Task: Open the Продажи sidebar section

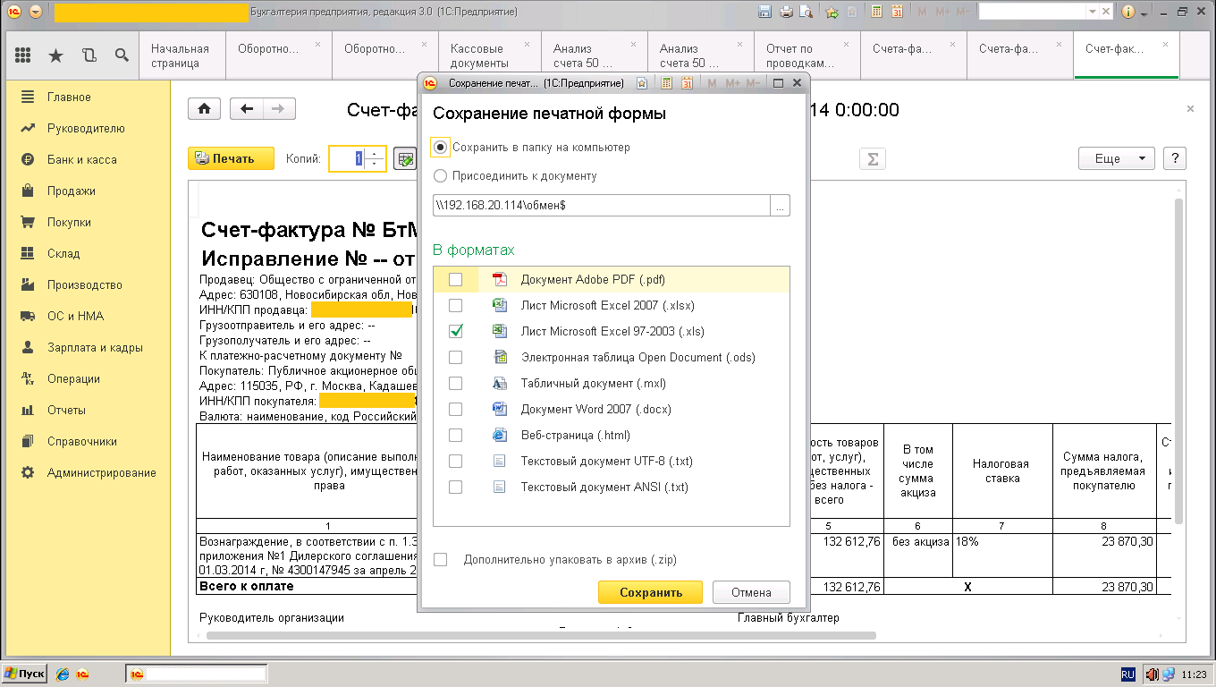Action: coord(71,191)
